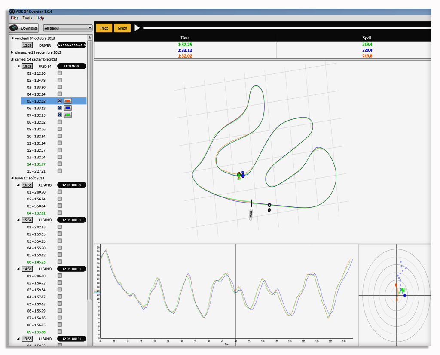Check lap 14 - 1:31.77 checkbox
Image resolution: width=440 pixels, height=355 pixels.
[x=59, y=164]
